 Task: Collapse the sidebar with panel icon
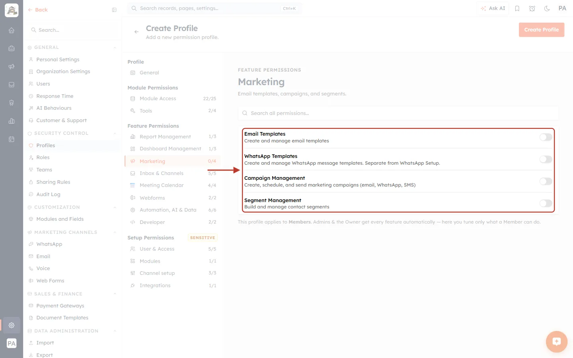pyautogui.click(x=114, y=10)
